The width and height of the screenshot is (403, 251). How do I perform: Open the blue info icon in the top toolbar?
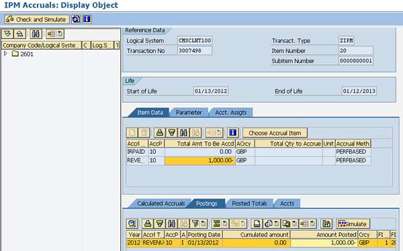pyautogui.click(x=87, y=19)
